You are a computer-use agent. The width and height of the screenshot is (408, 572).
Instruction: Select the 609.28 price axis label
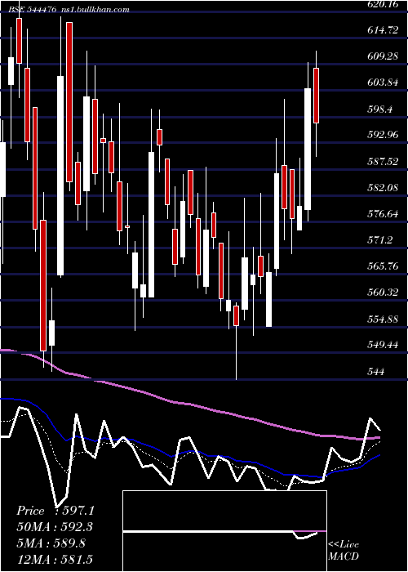point(383,56)
